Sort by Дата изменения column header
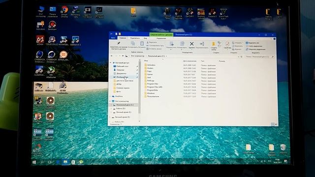The width and height of the screenshot is (315, 177). click(189, 61)
